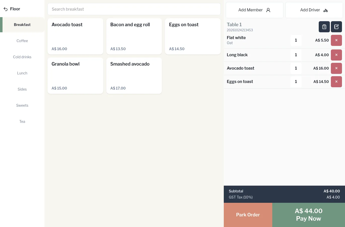Open the clipboard order icon for Table 1
Viewport: 345px width, 227px height.
click(324, 27)
